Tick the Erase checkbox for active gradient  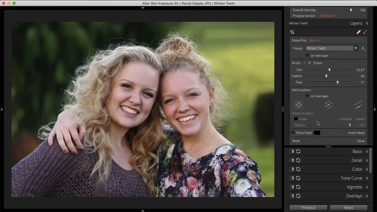(x=296, y=119)
